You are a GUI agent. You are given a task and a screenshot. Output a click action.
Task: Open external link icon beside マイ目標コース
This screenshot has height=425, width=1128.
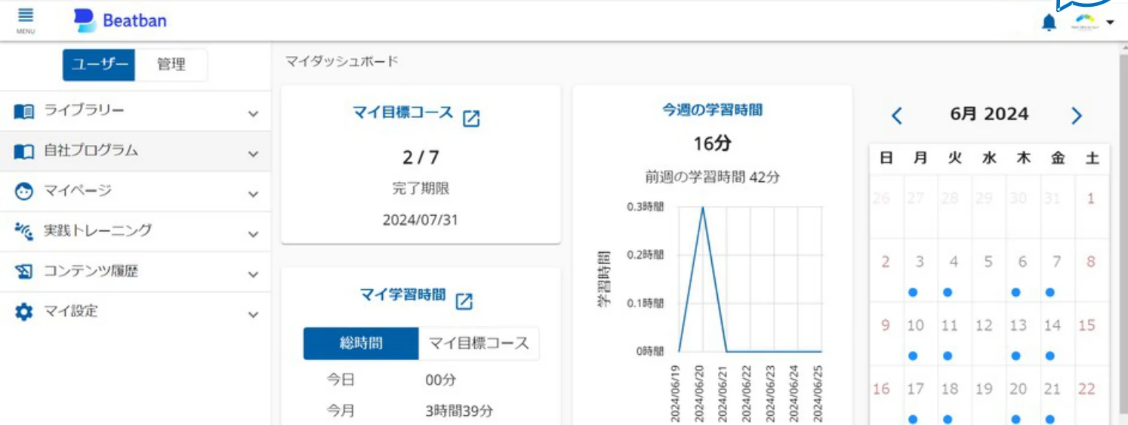click(x=471, y=118)
